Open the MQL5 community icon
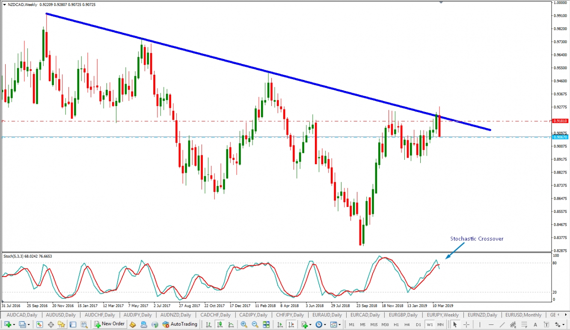Image resolution: width=570 pixels, height=330 pixels. click(144, 324)
